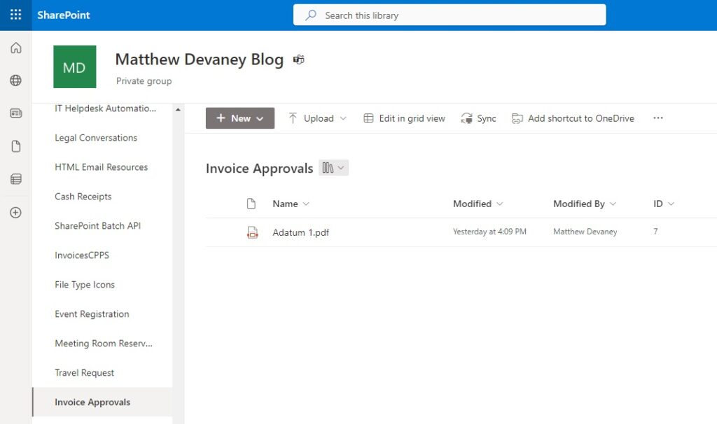This screenshot has height=424, width=717.
Task: Open the New dropdown menu
Action: point(239,118)
